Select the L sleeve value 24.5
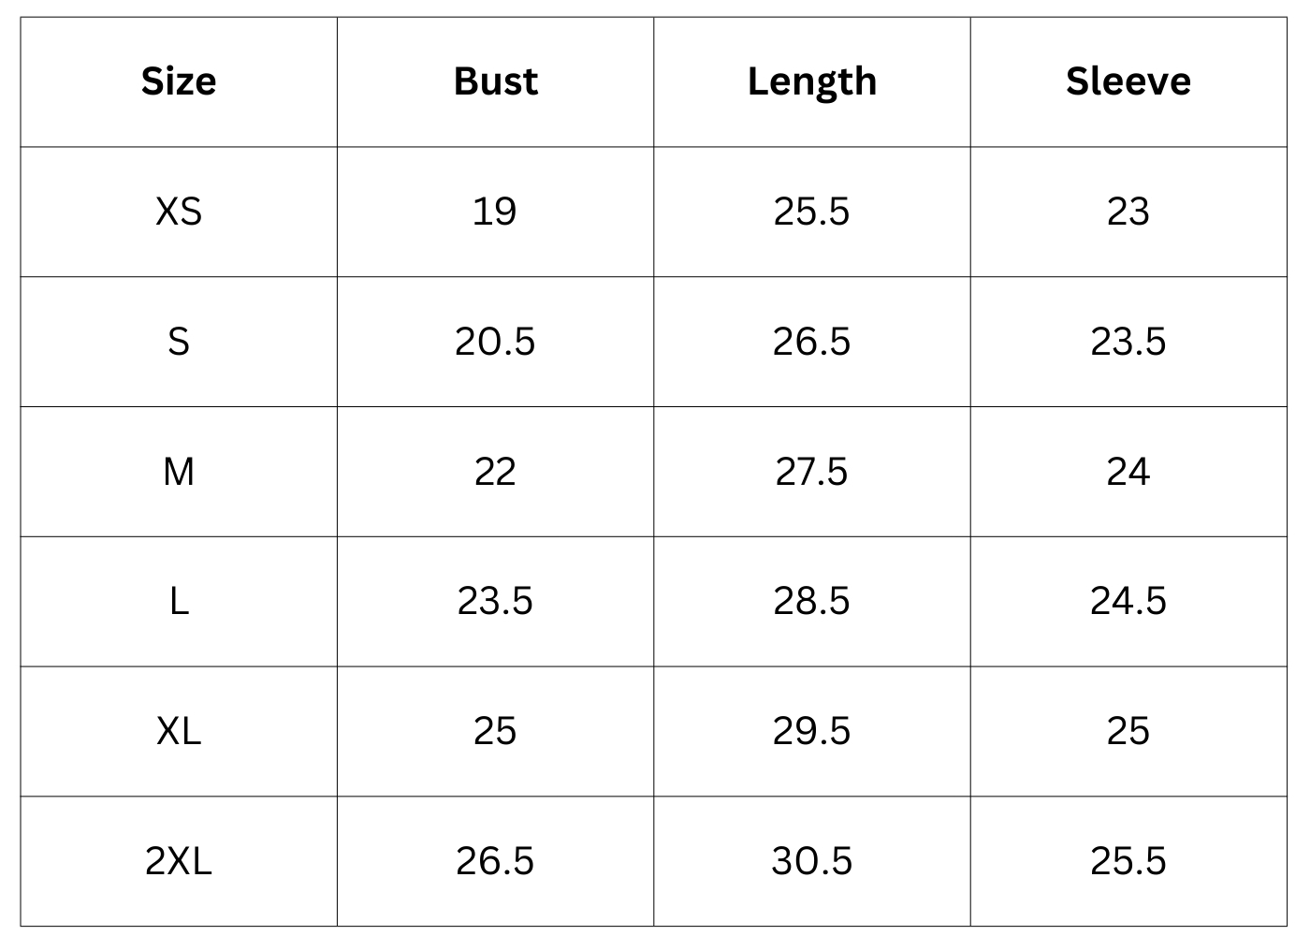This screenshot has height=936, width=1310. point(1128,601)
